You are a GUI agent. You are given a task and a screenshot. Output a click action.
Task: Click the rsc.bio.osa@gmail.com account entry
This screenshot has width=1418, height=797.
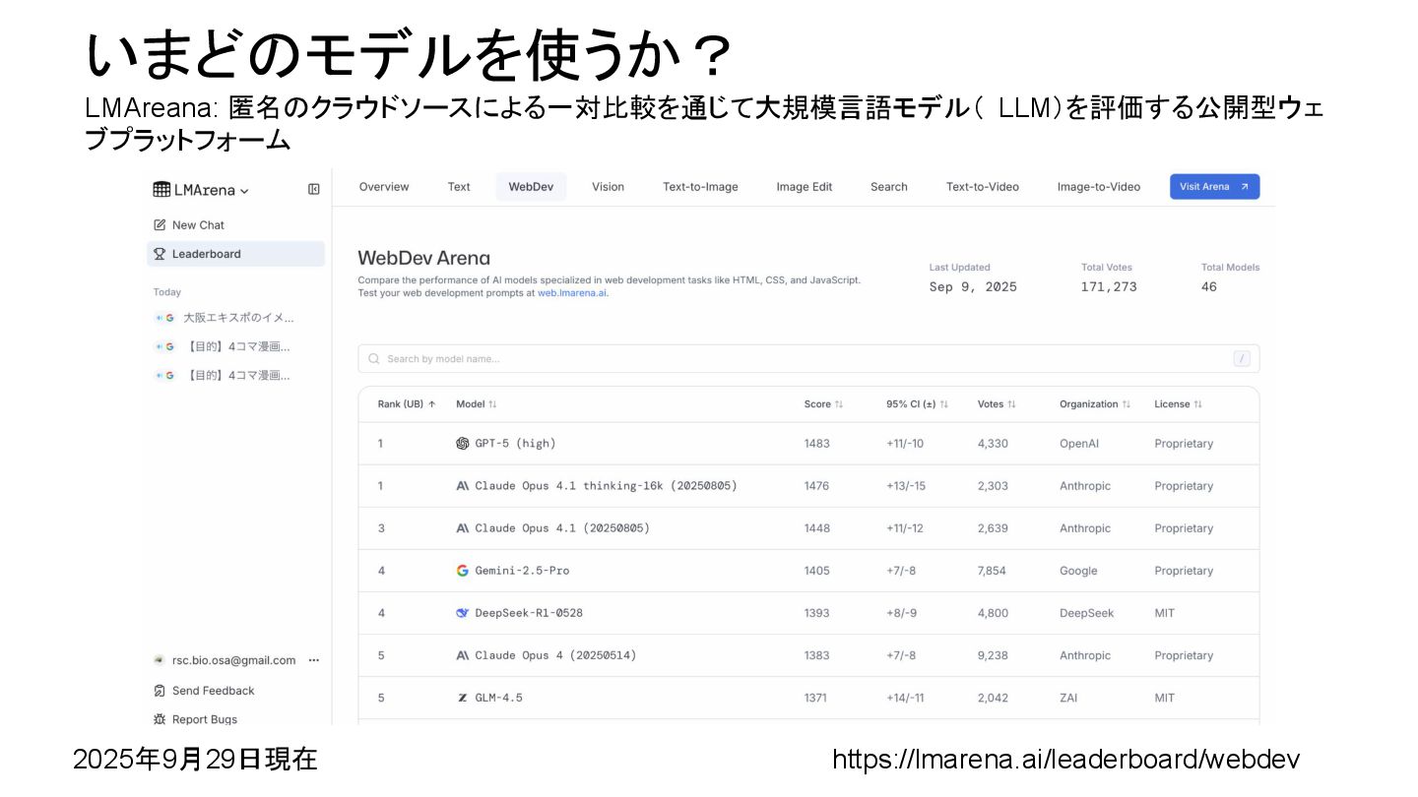click(233, 660)
